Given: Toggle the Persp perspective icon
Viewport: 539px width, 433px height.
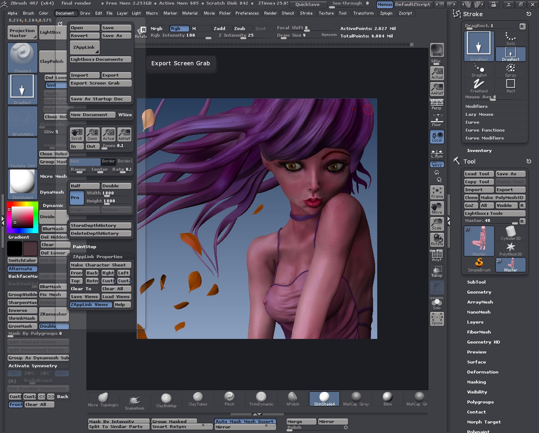Looking at the screenshot, I should (437, 105).
